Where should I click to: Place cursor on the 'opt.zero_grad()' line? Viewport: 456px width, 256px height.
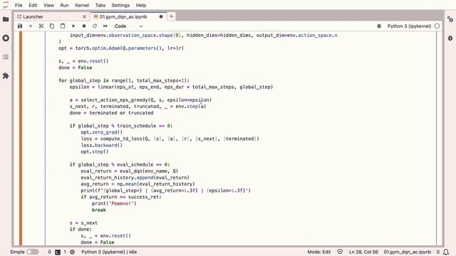[x=101, y=132]
